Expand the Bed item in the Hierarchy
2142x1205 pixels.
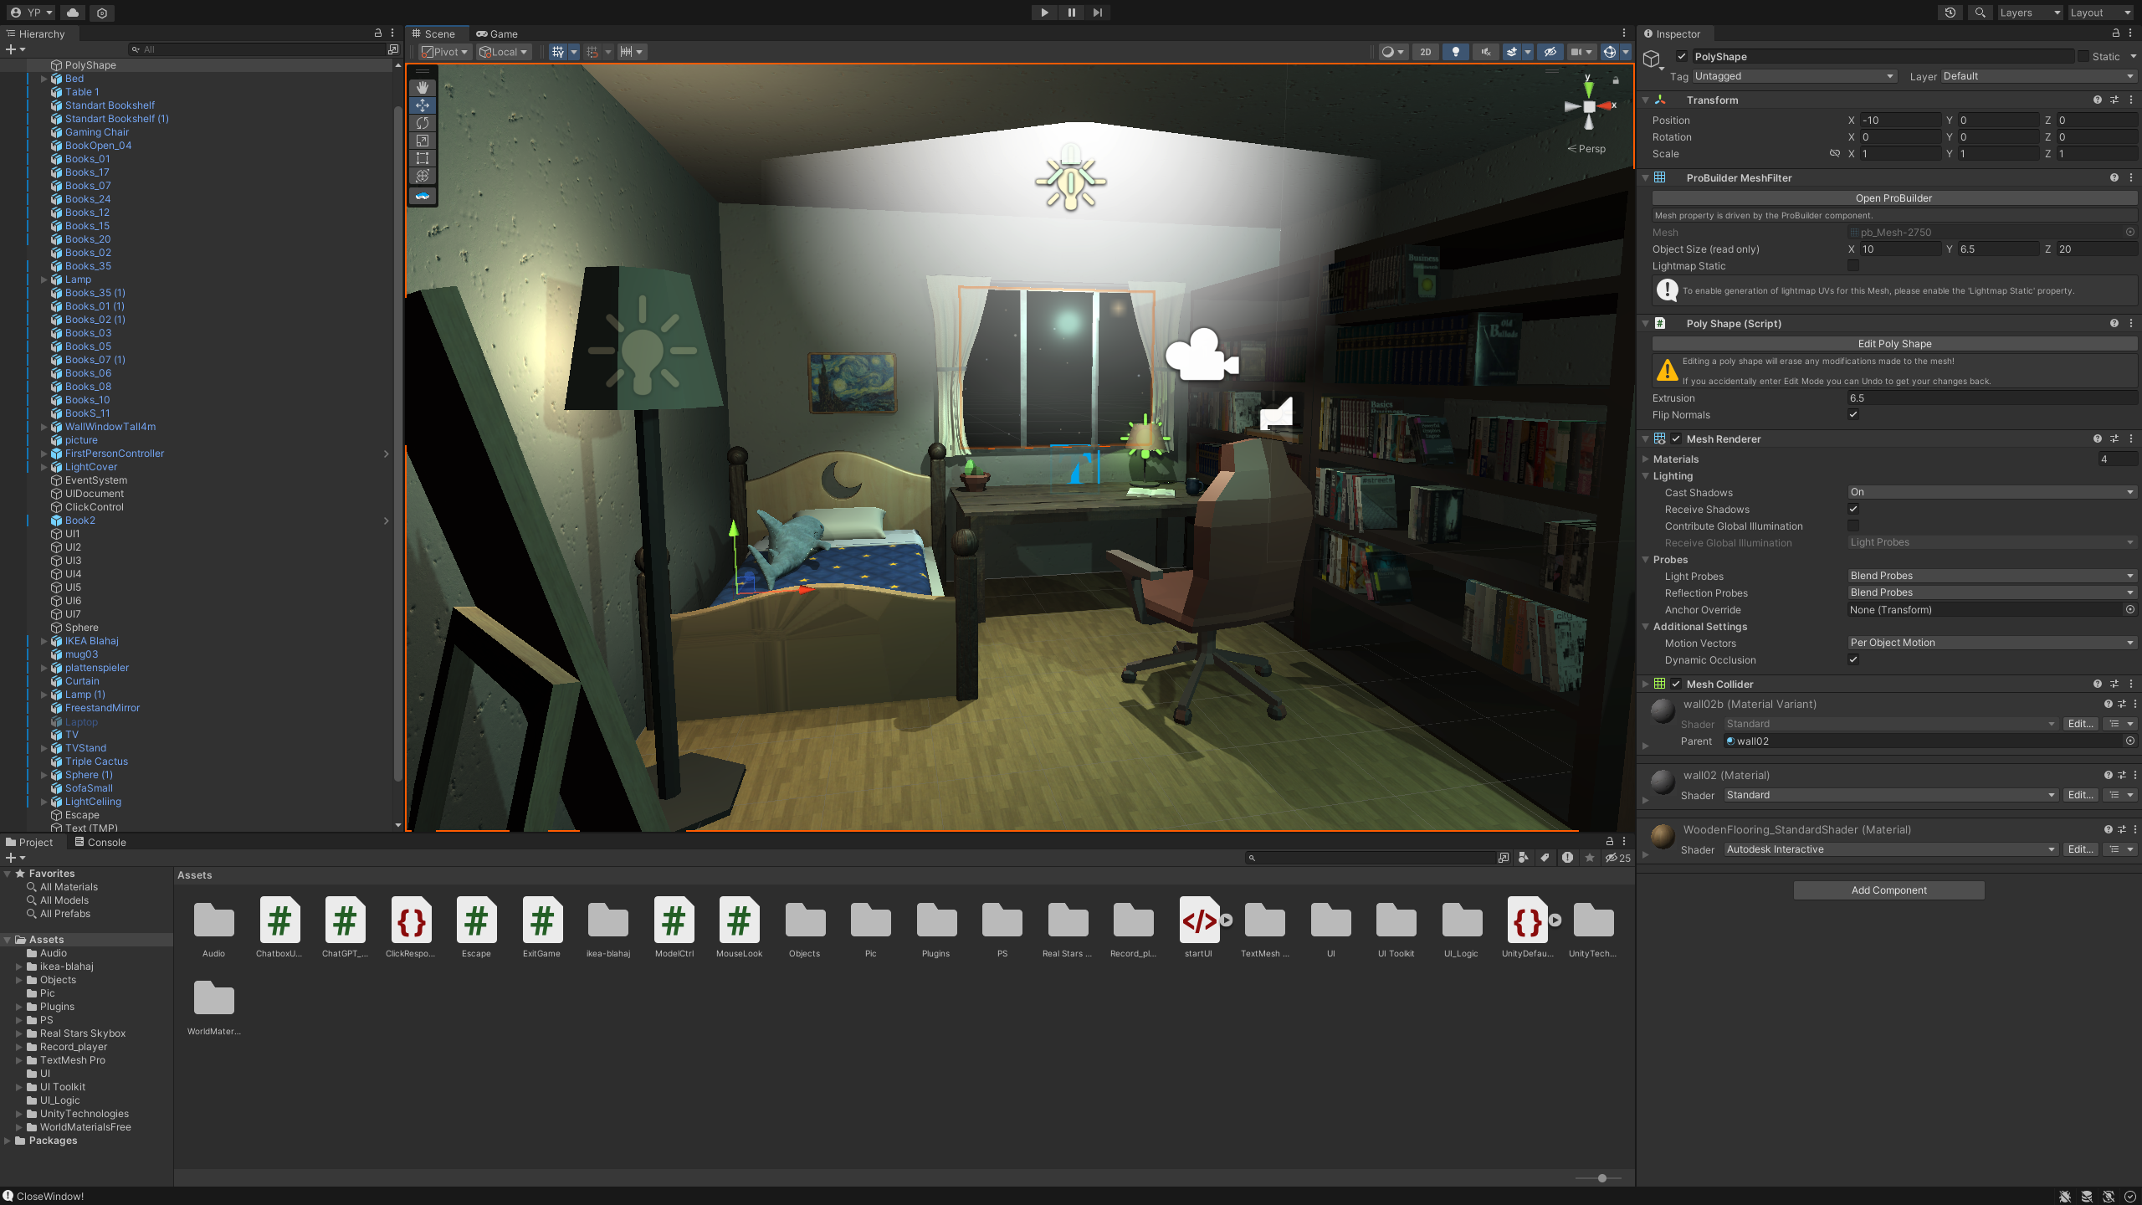pyautogui.click(x=44, y=78)
